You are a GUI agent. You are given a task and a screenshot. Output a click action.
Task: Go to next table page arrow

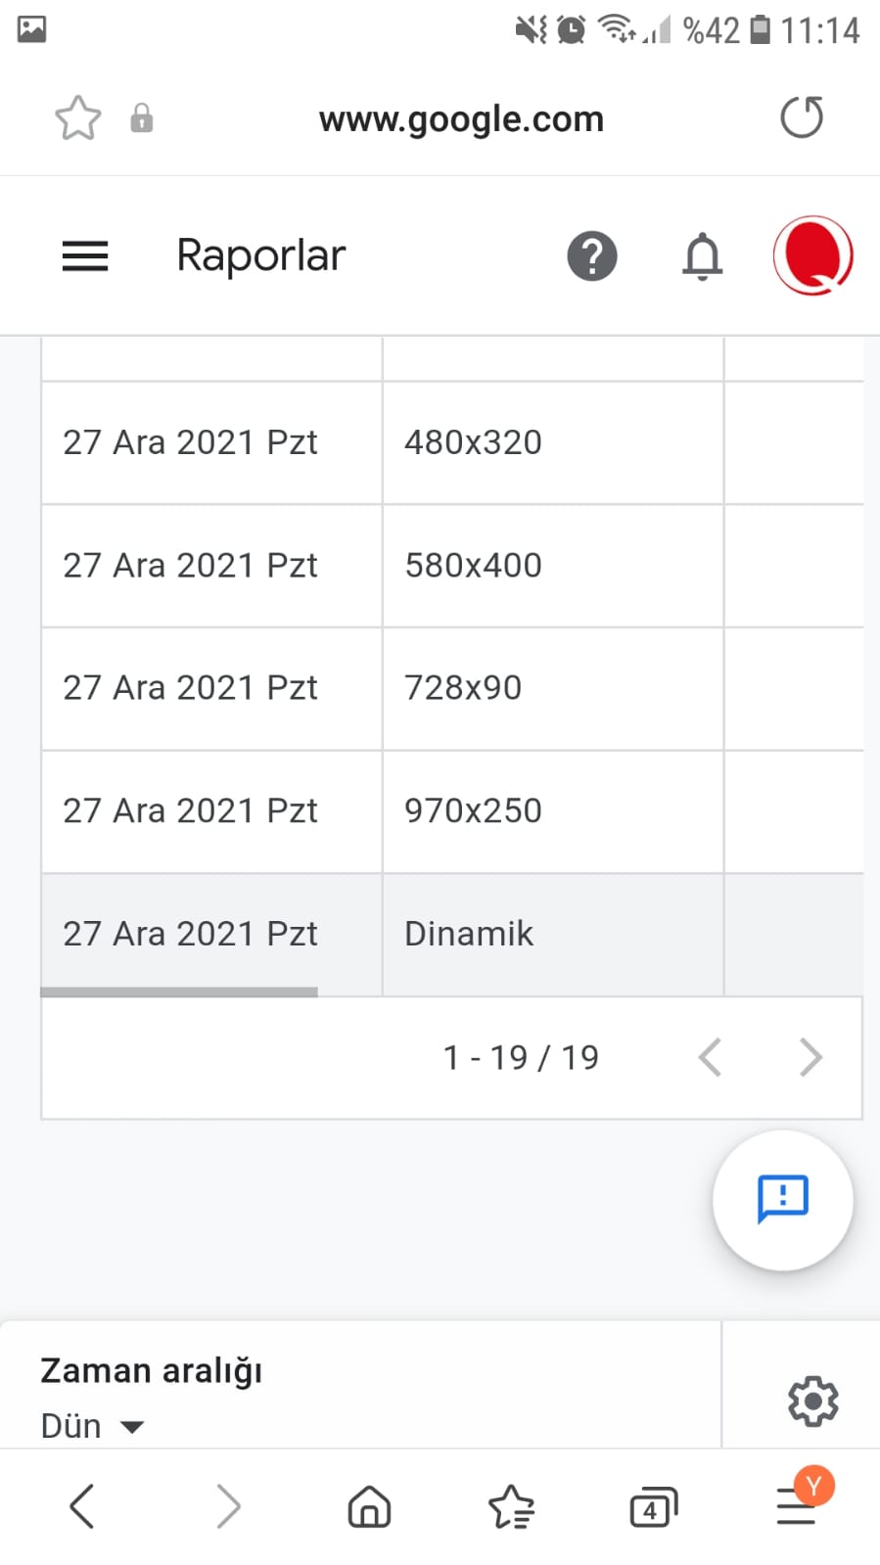(811, 1057)
